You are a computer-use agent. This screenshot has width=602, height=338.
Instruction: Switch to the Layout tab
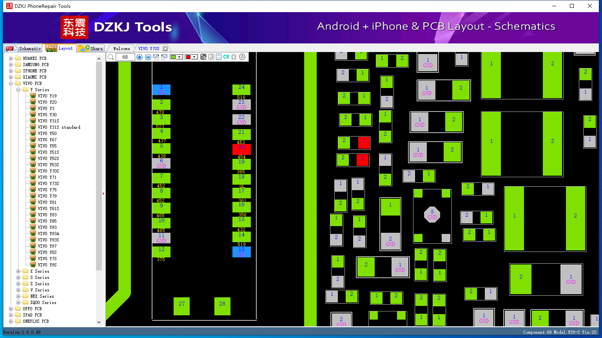(x=59, y=48)
